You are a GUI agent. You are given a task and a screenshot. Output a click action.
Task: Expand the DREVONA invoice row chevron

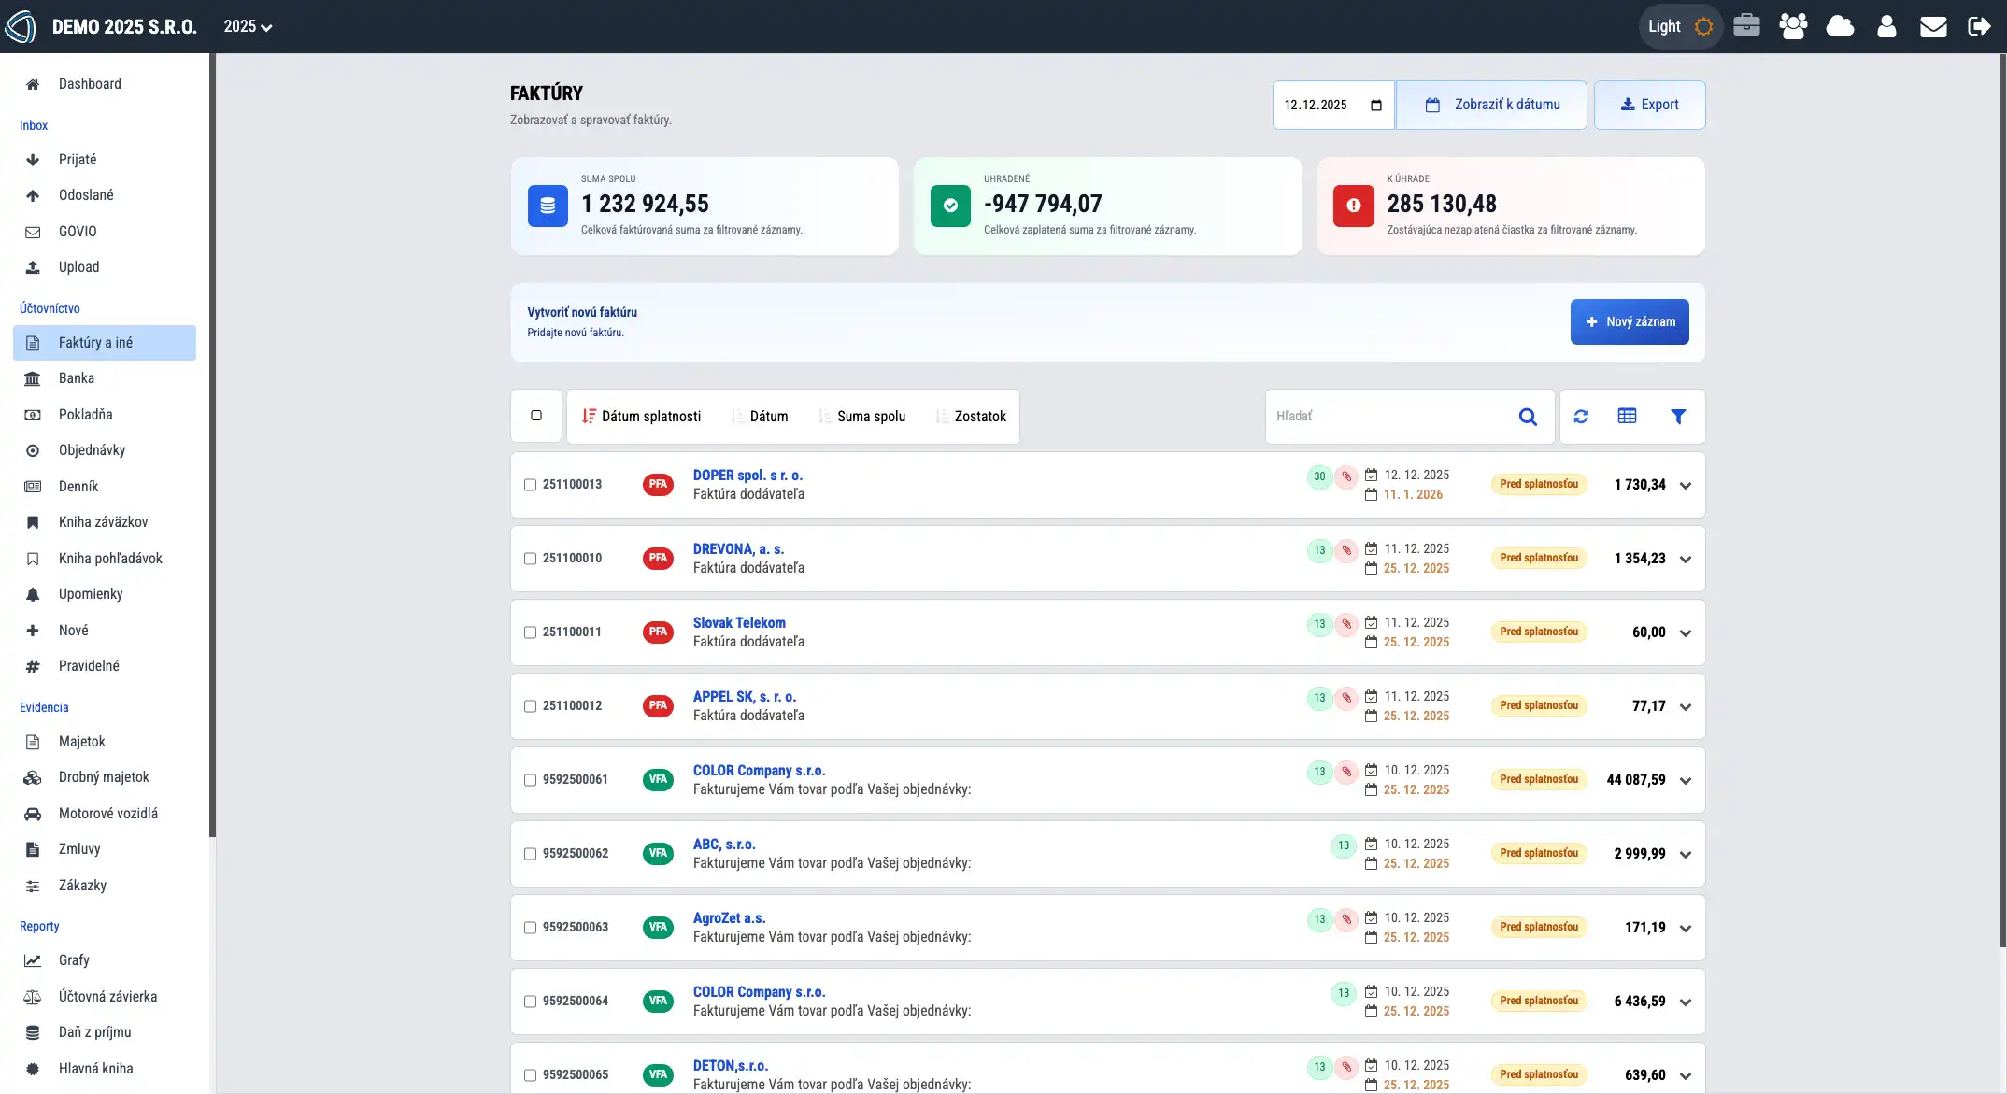(x=1686, y=560)
